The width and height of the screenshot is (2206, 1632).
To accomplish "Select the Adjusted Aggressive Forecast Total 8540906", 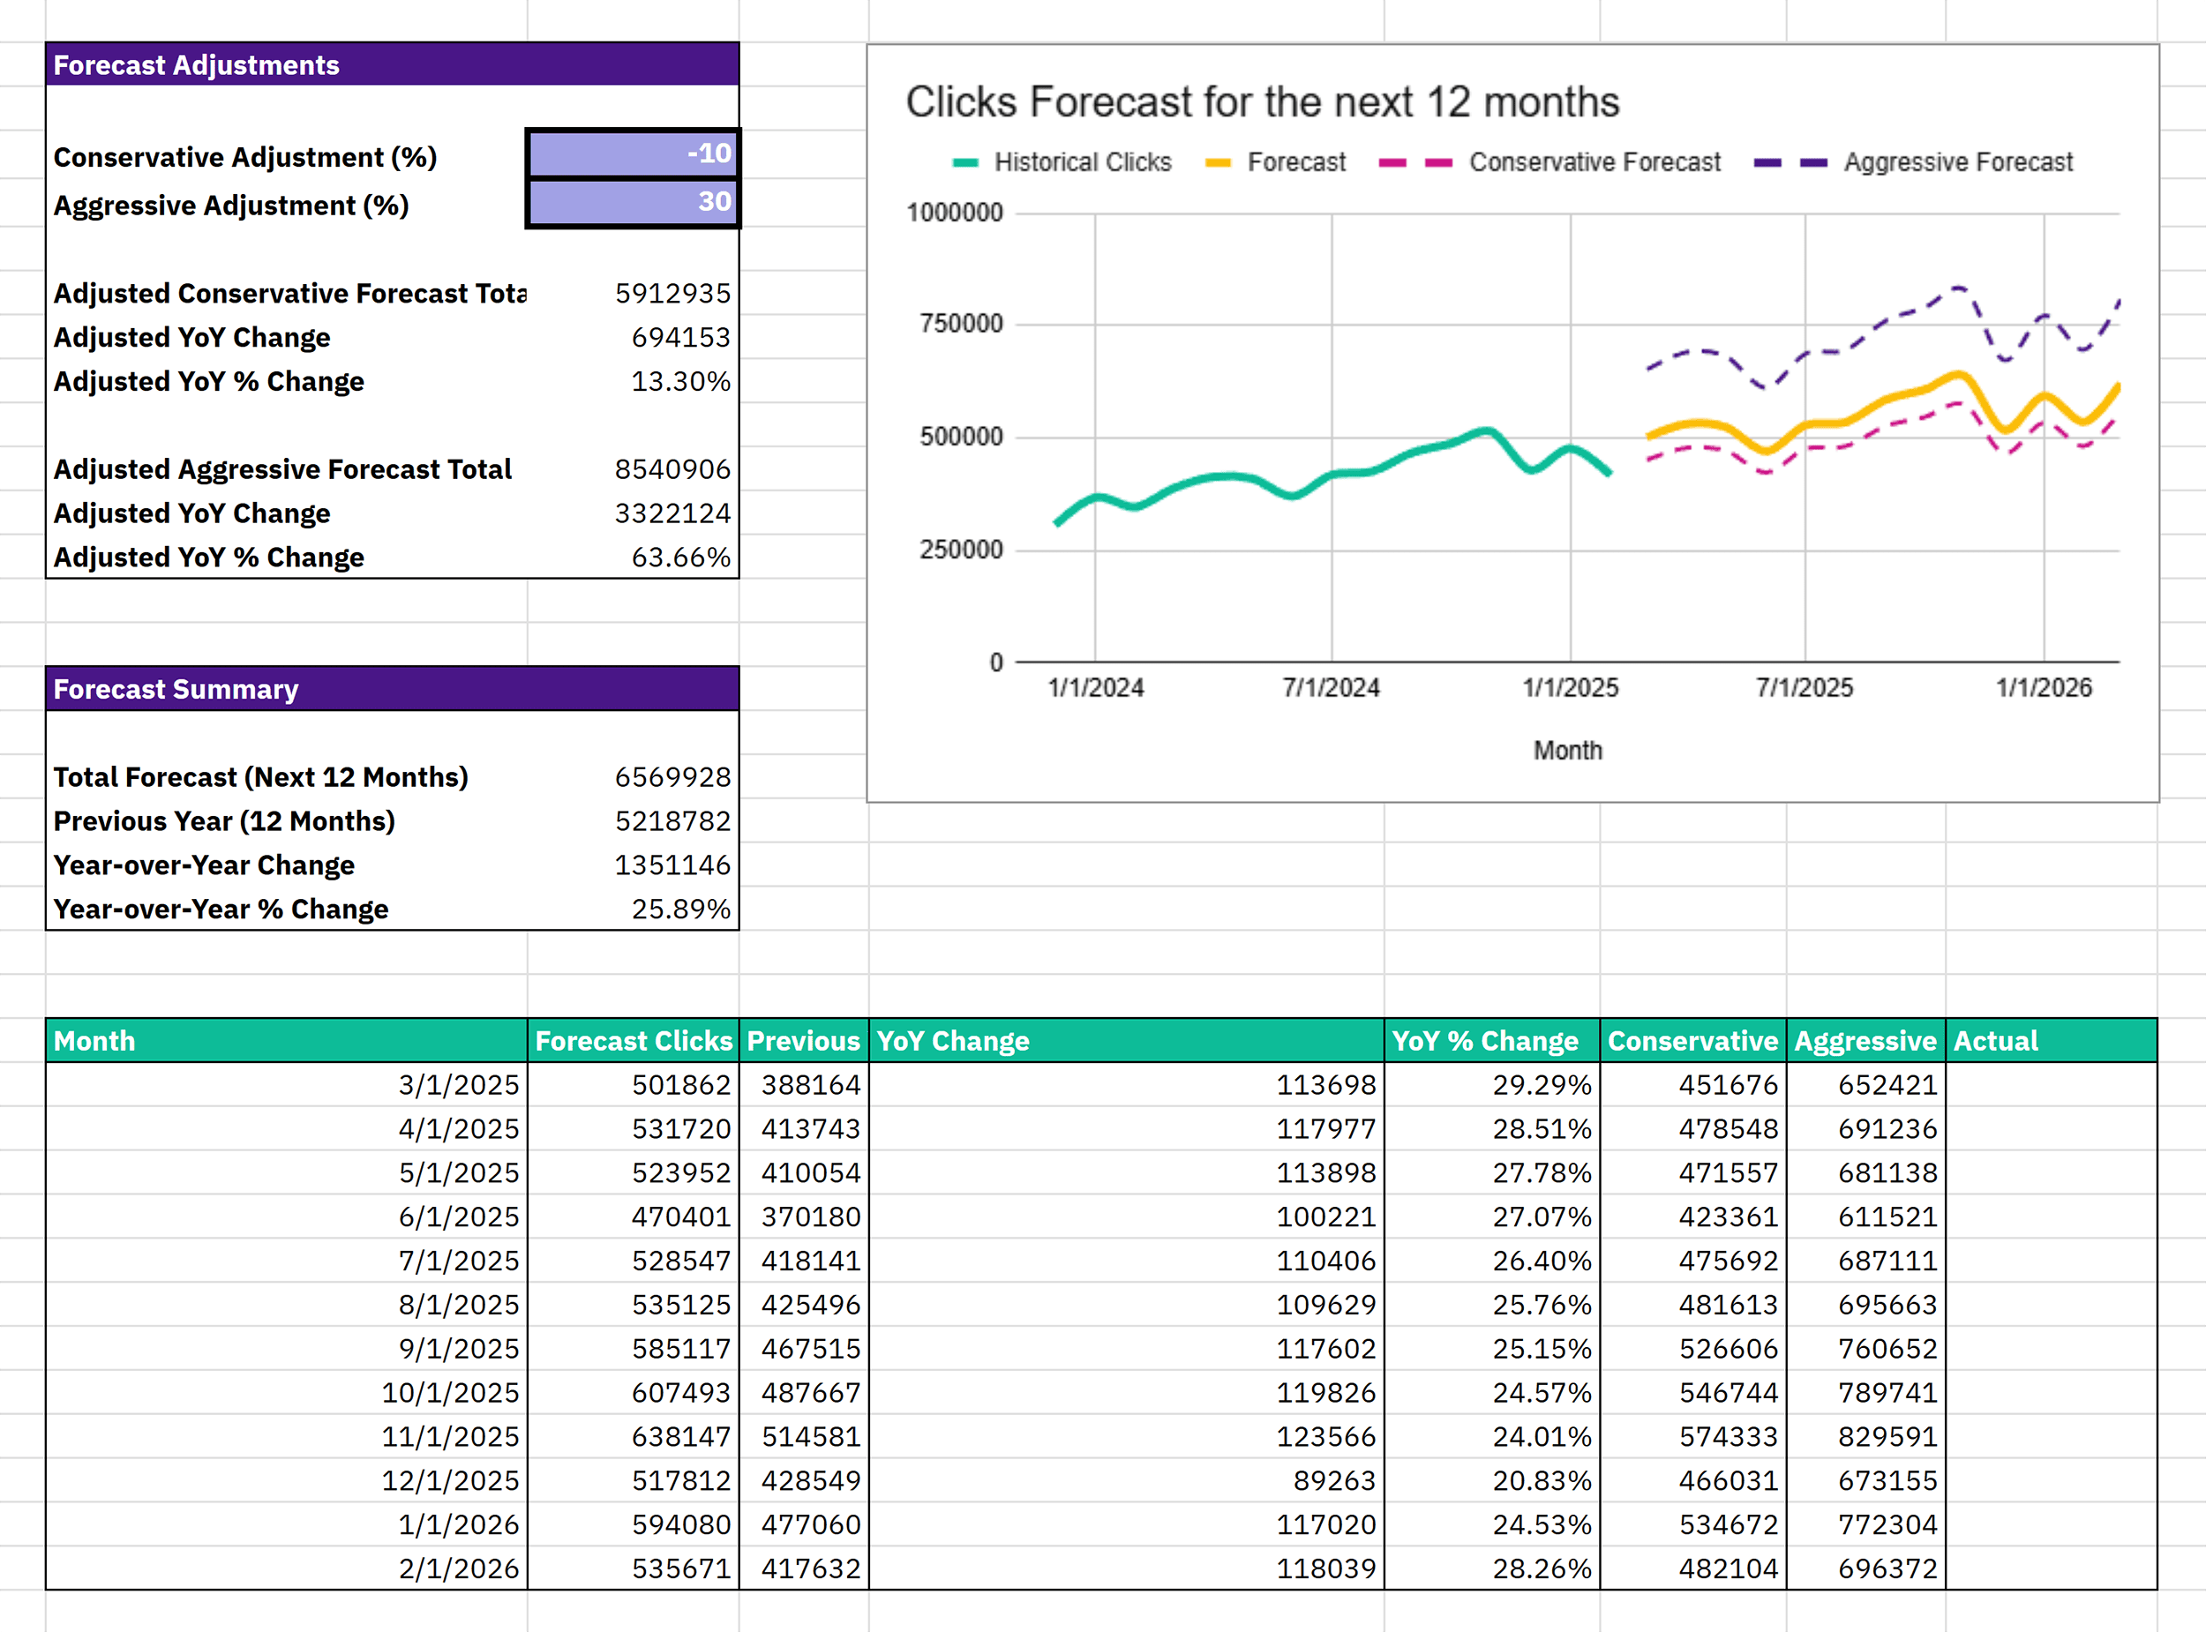I will (x=672, y=468).
